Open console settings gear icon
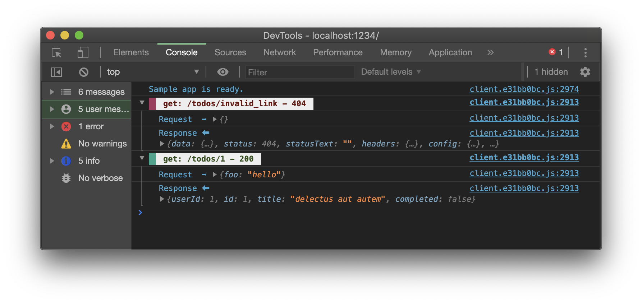Image resolution: width=642 pixels, height=303 pixels. 585,72
